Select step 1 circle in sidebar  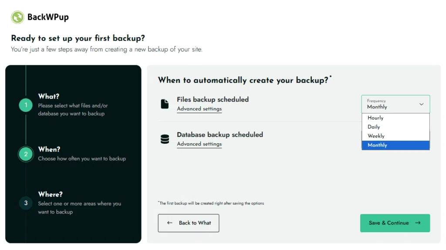click(x=26, y=105)
